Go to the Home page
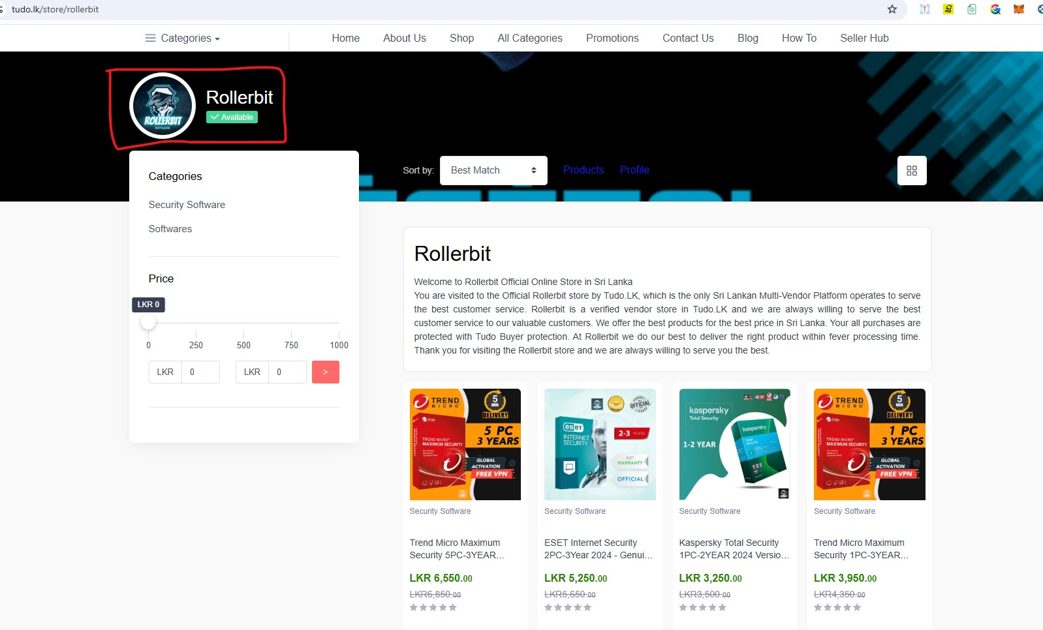 pyautogui.click(x=346, y=38)
